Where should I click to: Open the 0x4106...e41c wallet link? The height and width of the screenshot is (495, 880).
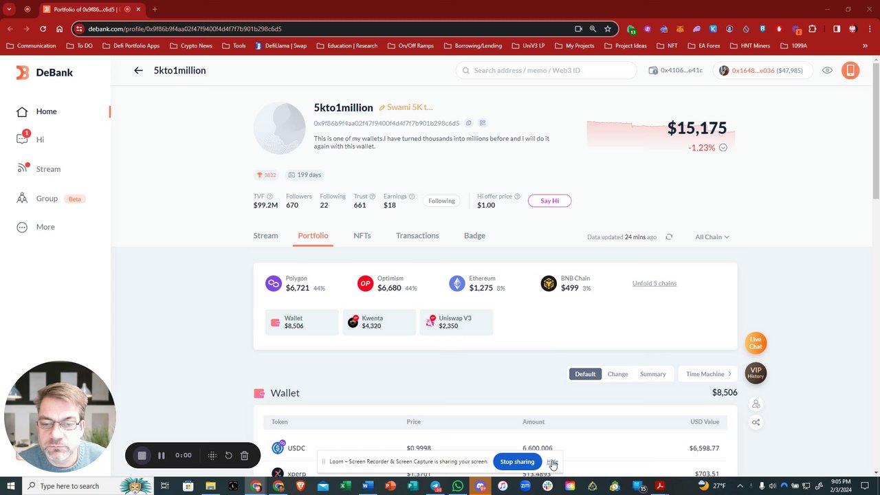coord(676,70)
